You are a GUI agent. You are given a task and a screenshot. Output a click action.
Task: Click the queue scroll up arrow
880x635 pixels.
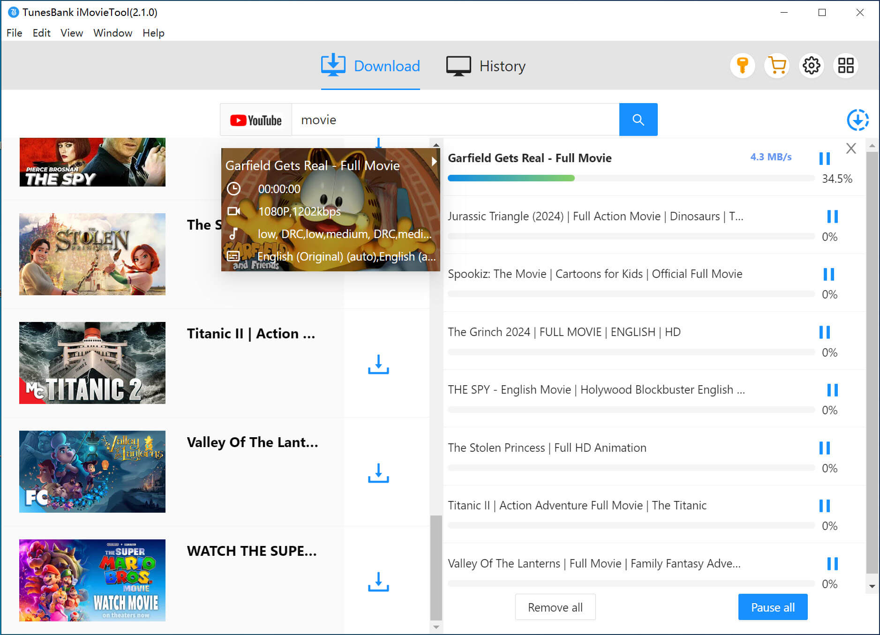click(872, 146)
